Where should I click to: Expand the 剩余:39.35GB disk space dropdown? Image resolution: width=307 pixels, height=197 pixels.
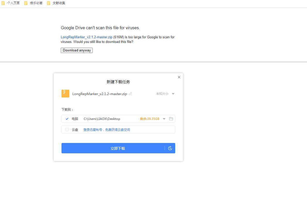(x=164, y=119)
